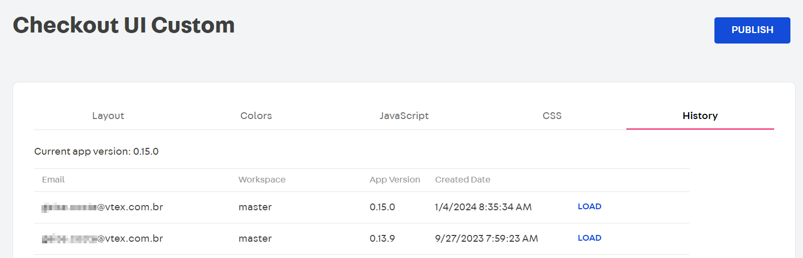Click the Email column header
The image size is (803, 258).
click(53, 180)
